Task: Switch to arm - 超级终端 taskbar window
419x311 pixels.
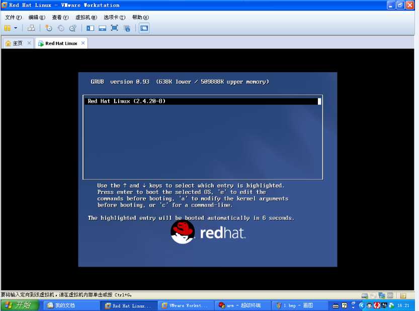Action: click(x=242, y=305)
